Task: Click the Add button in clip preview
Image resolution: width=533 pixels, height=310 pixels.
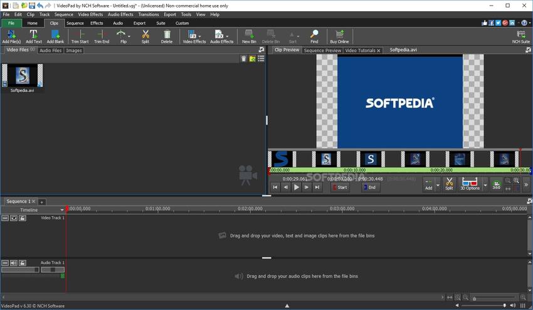Action: (429, 184)
